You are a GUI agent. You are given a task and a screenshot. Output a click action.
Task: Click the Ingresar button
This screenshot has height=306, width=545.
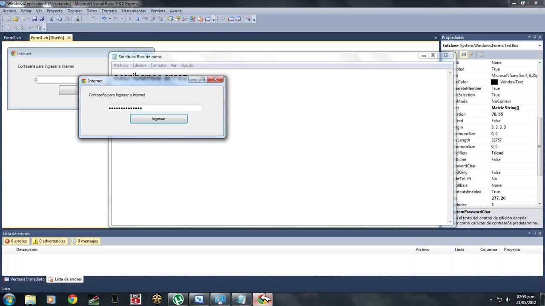pyautogui.click(x=159, y=119)
